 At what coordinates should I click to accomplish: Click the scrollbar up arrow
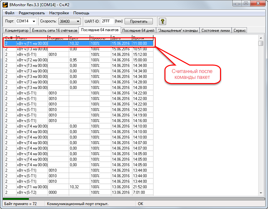click(261, 38)
